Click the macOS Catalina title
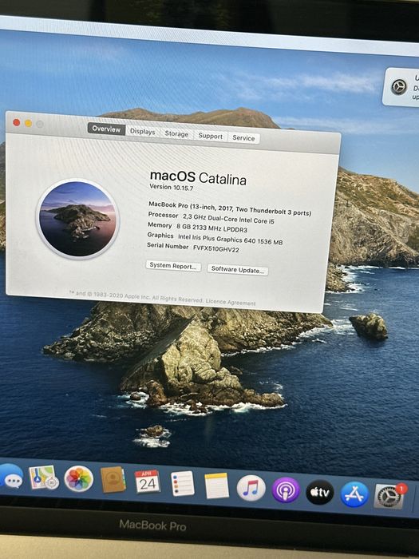Screen dimensions: 419x559 pyautogui.click(x=198, y=177)
